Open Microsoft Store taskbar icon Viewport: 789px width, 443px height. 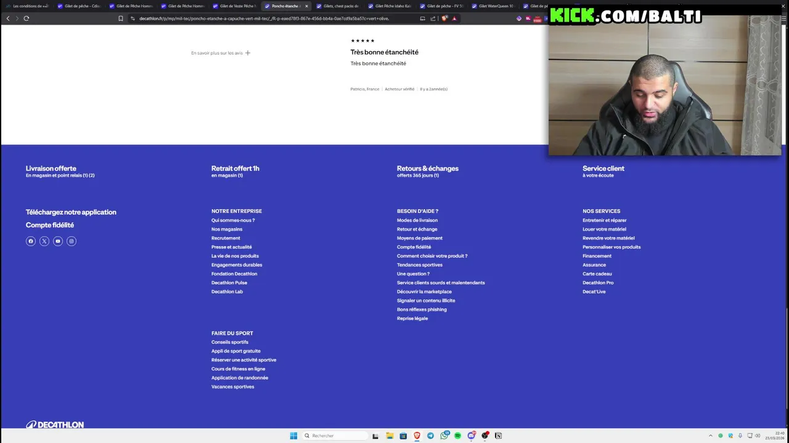click(403, 436)
